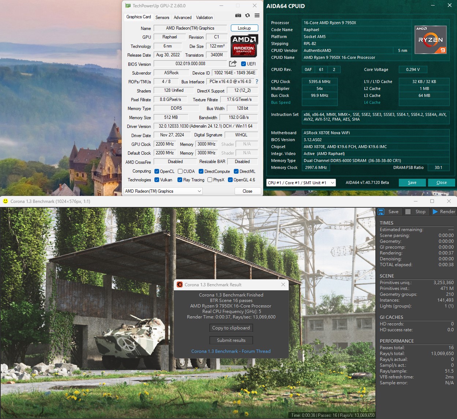Toggle the OpenGL 4.6 checkbox
The image size is (457, 419).
pos(230,180)
